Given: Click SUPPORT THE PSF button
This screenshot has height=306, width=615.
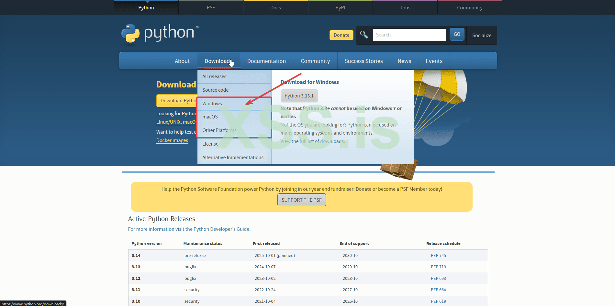Looking at the screenshot, I should 301,200.
